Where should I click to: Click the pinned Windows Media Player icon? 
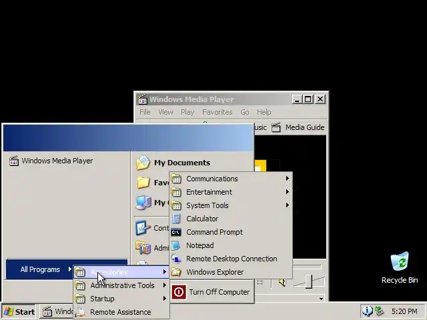pos(14,161)
